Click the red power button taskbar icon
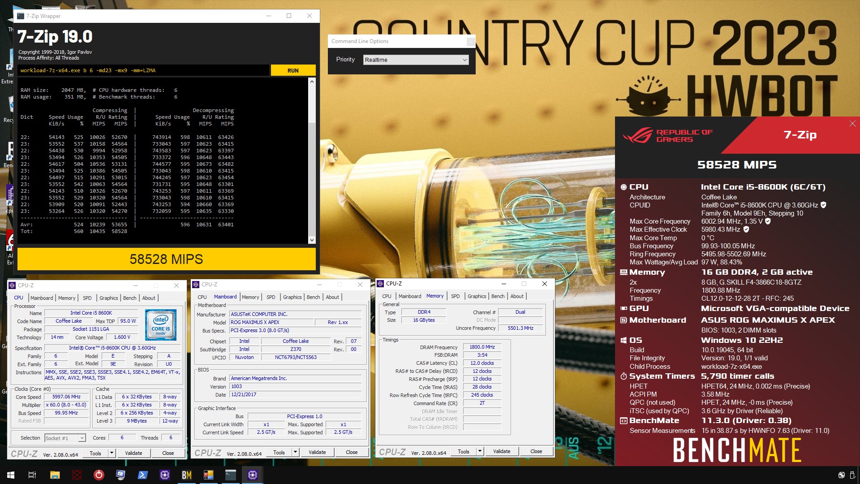Screen dimensions: 860x484 coord(99,475)
